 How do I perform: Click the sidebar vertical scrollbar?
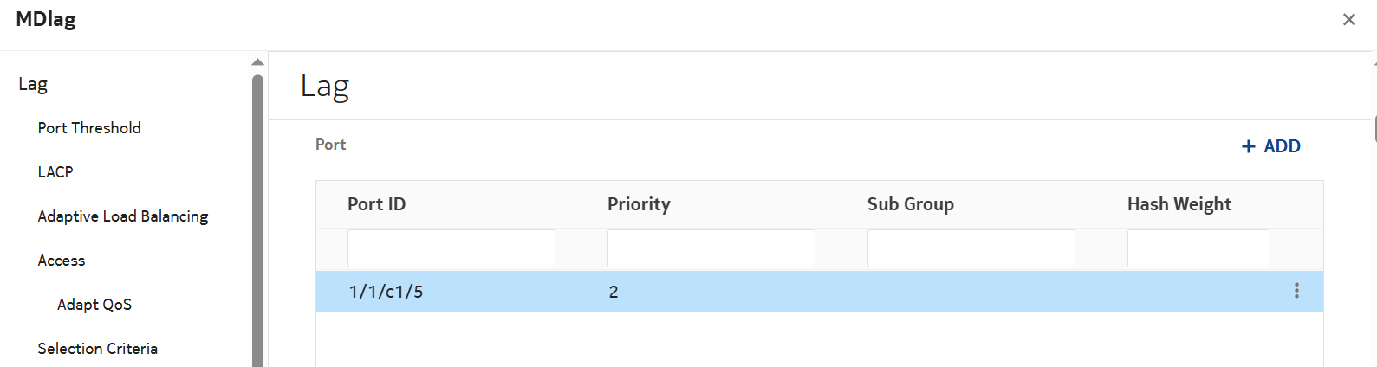[257, 216]
